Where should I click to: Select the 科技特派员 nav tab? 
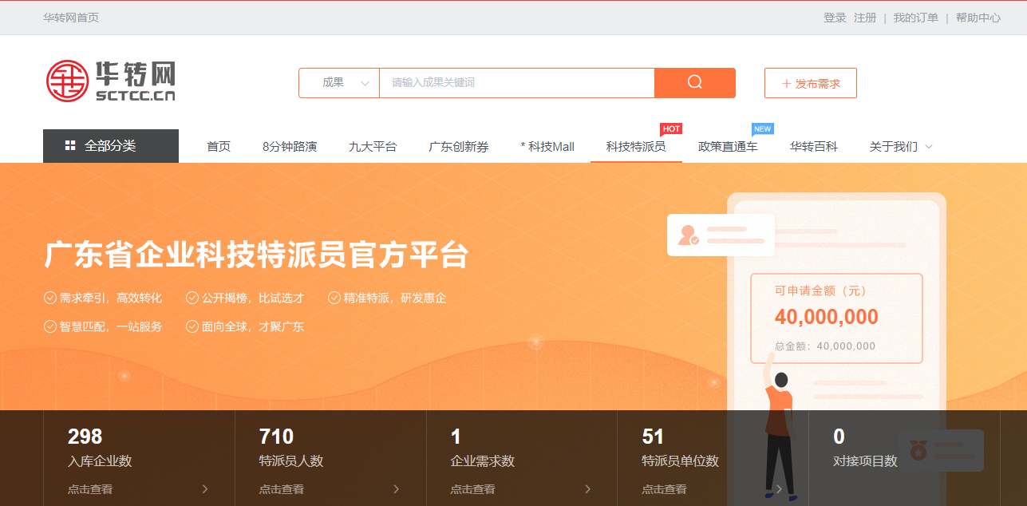pyautogui.click(x=636, y=147)
